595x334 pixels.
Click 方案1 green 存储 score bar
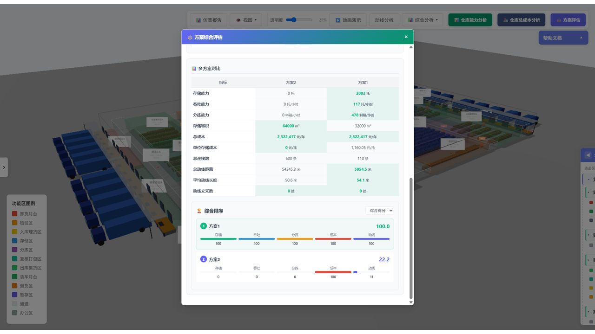pyautogui.click(x=218, y=239)
